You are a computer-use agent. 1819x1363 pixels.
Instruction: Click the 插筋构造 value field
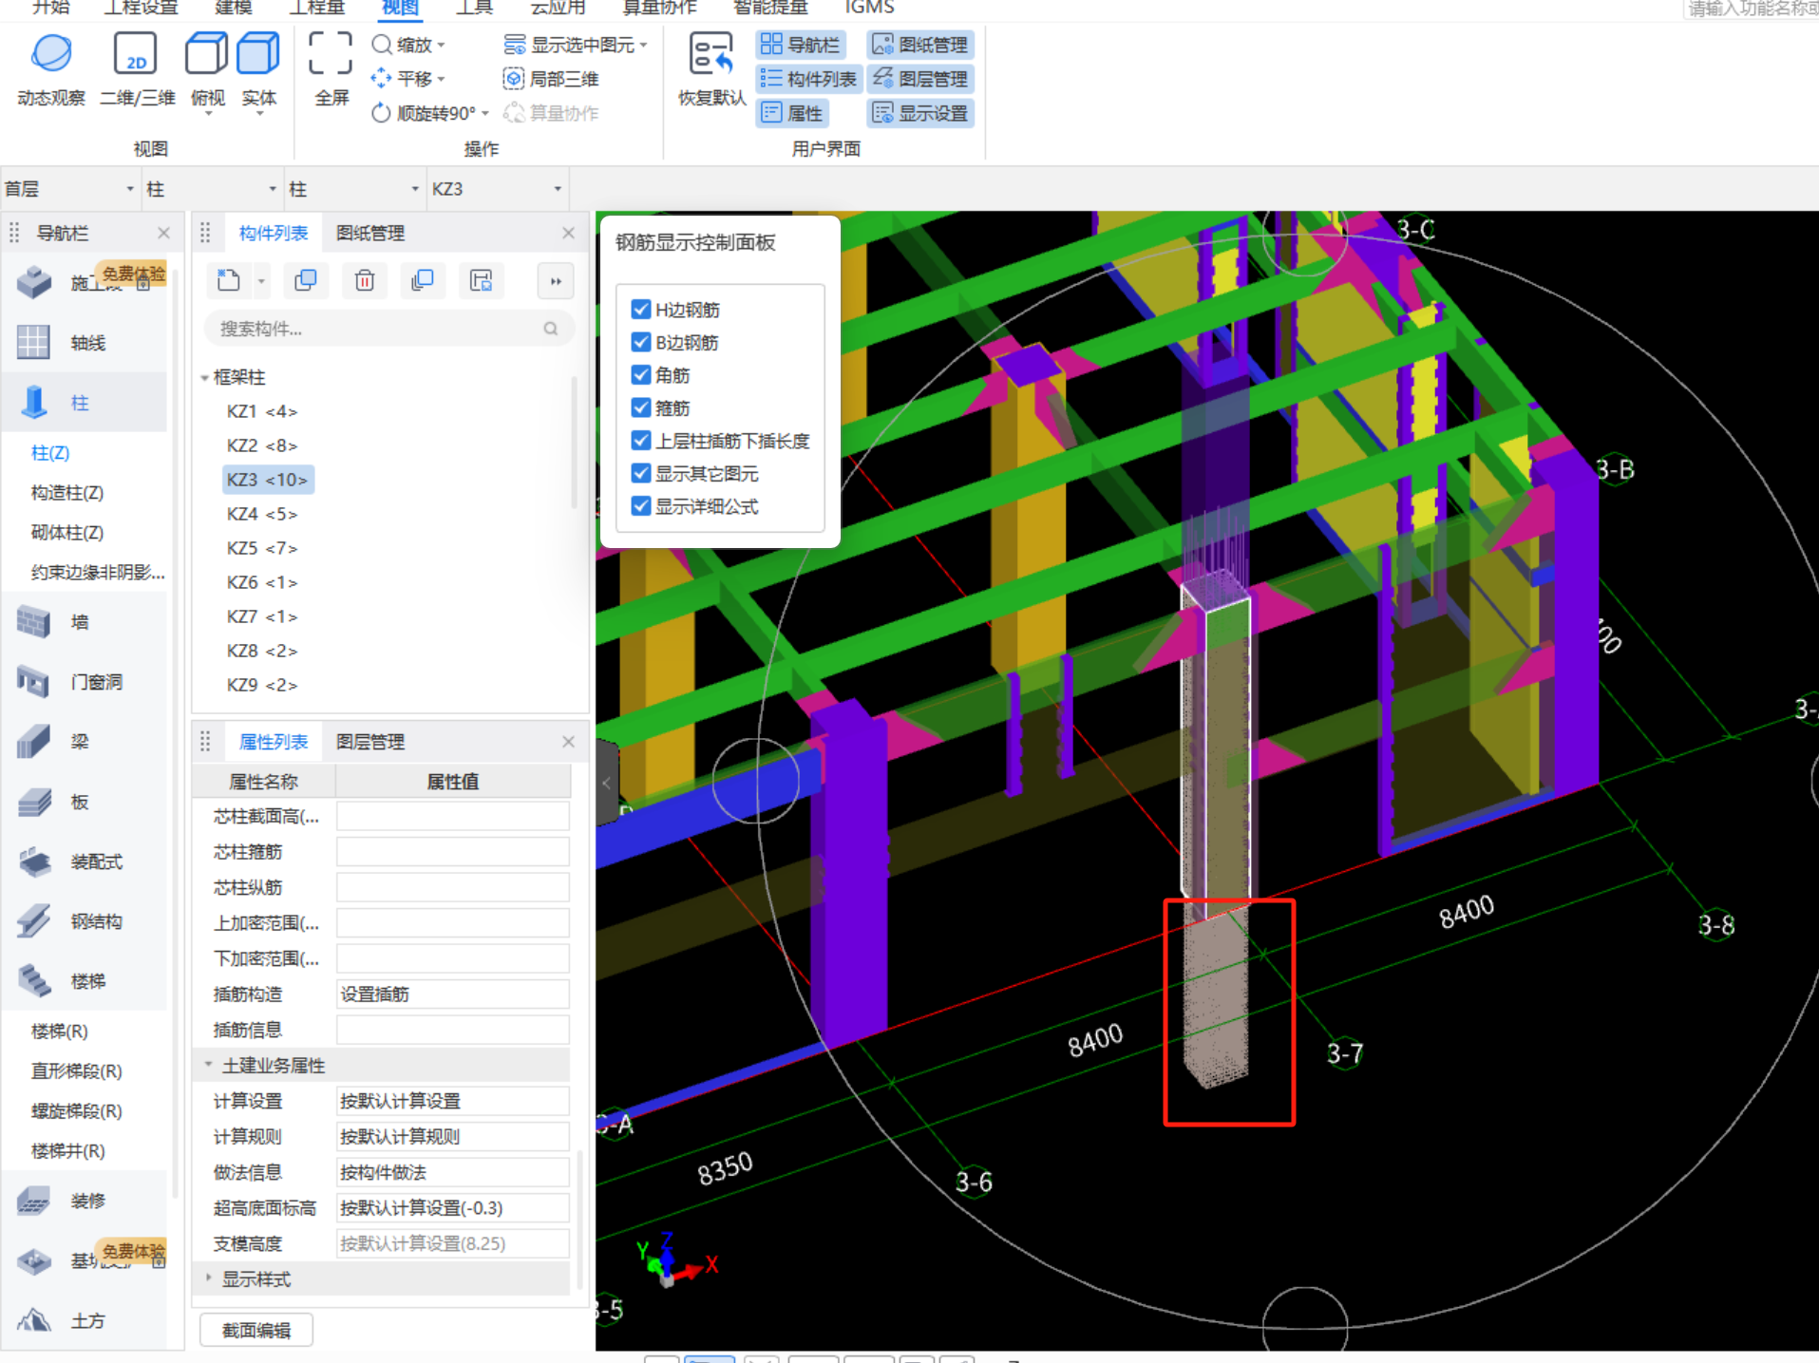[x=453, y=994]
